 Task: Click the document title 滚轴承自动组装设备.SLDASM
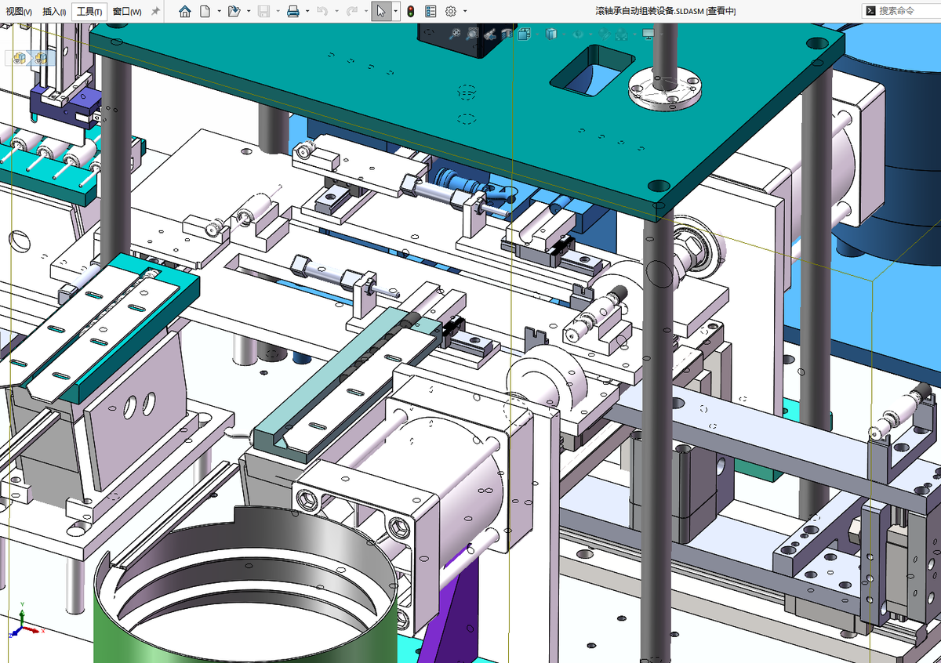point(650,11)
